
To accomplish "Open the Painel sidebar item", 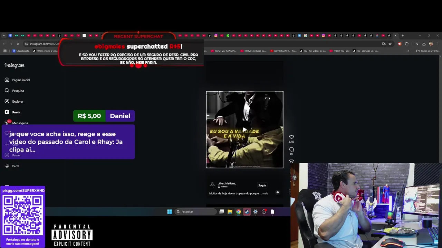I will pos(12,155).
